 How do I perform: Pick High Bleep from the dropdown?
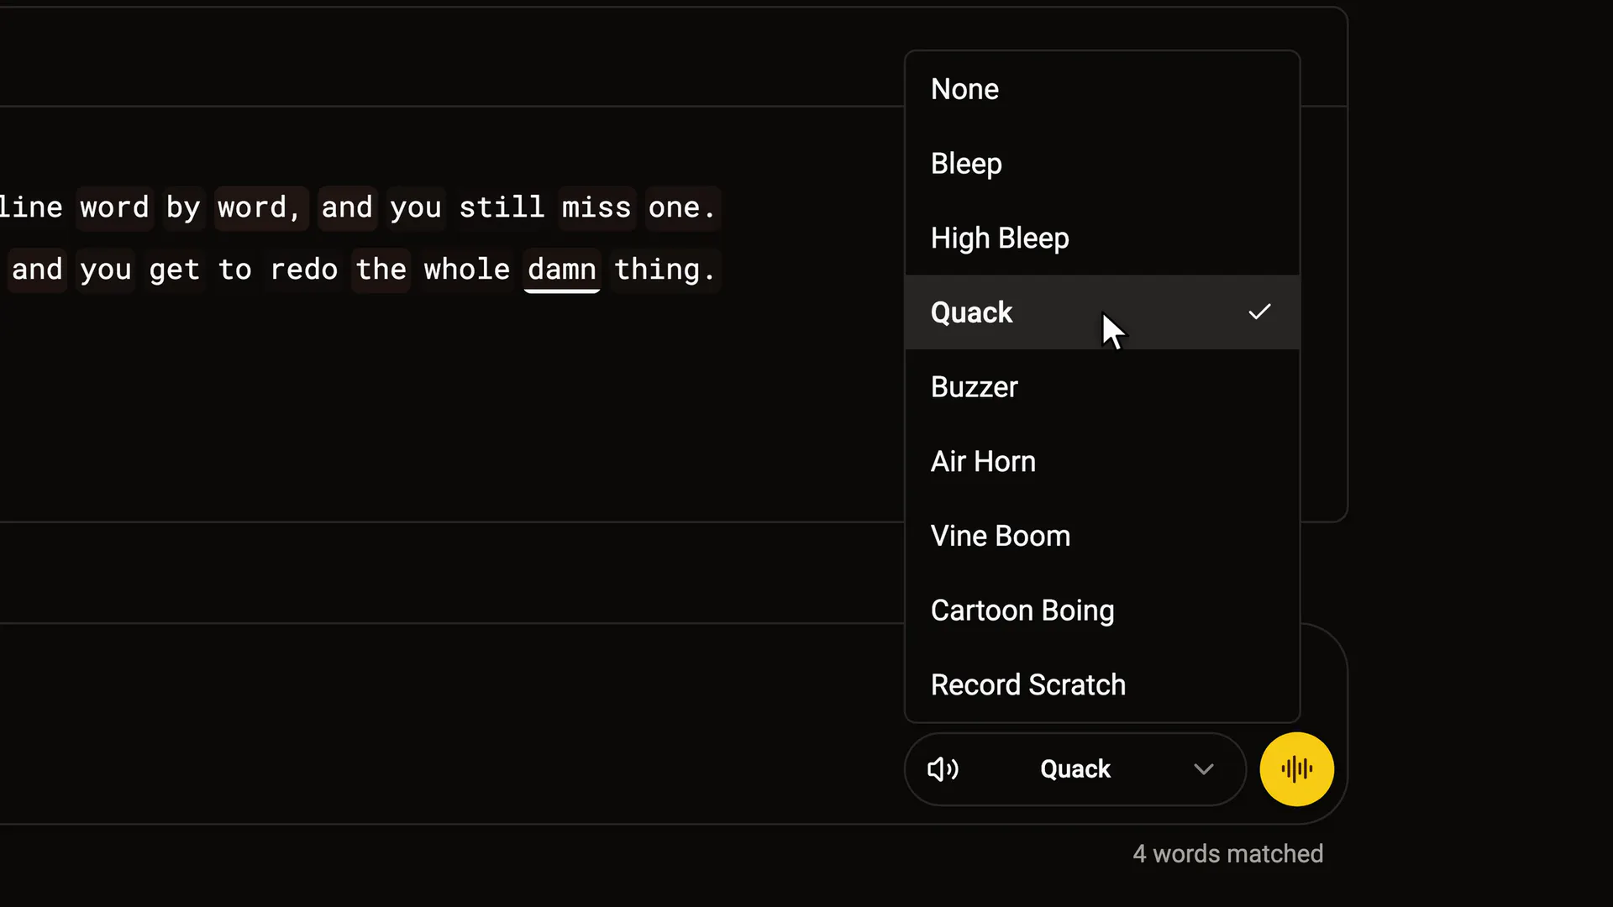coord(1102,238)
